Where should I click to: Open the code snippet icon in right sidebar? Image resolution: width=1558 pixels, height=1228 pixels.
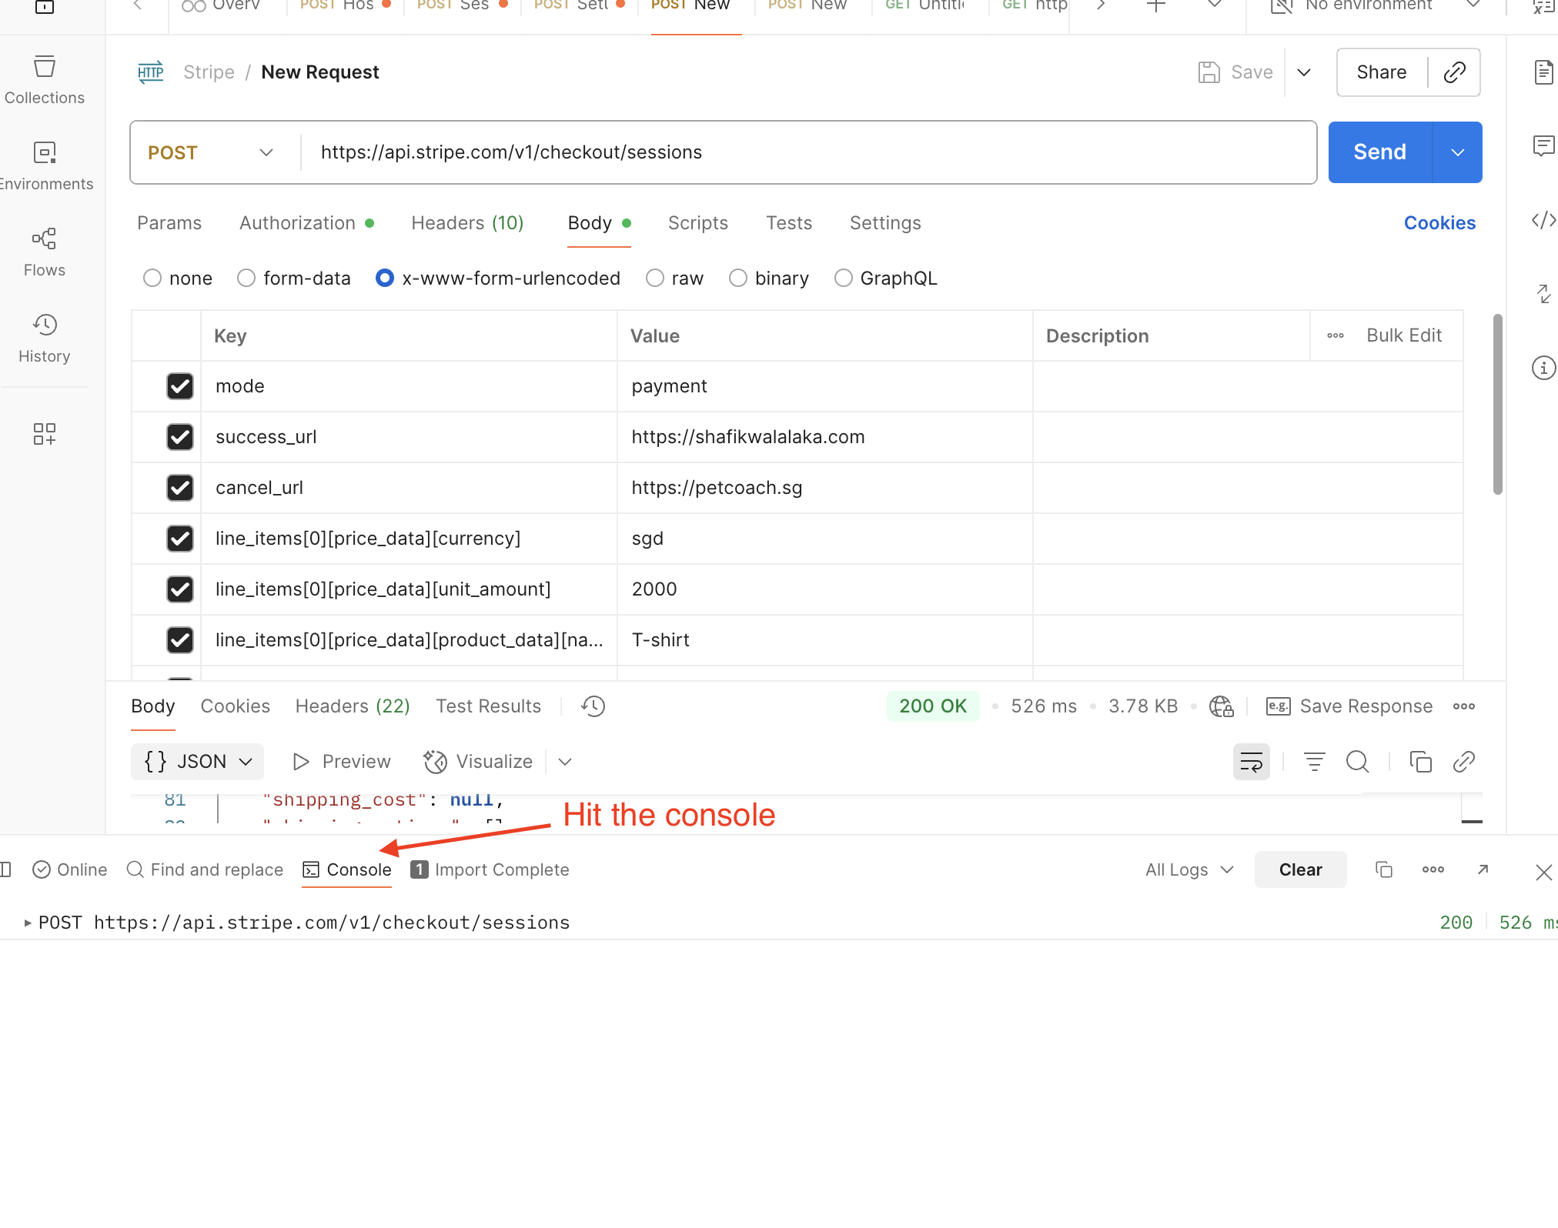tap(1543, 221)
